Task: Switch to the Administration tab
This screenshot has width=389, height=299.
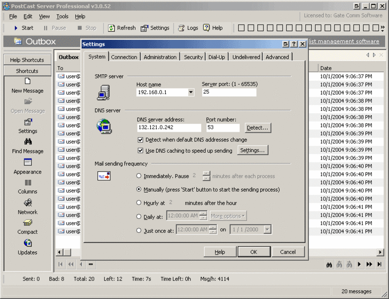Action: tap(160, 57)
